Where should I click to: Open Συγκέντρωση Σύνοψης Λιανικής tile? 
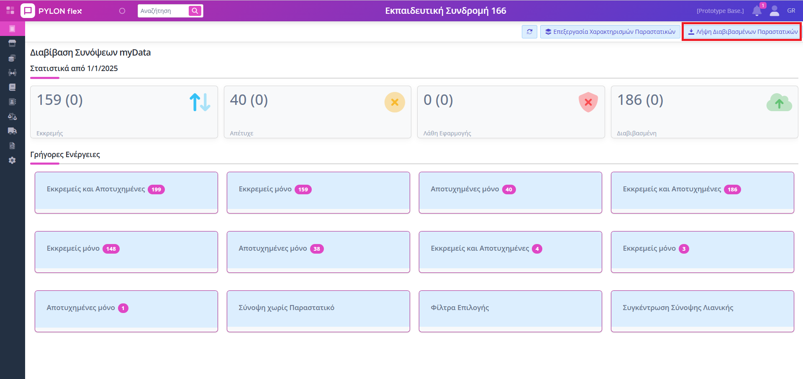[x=702, y=311]
